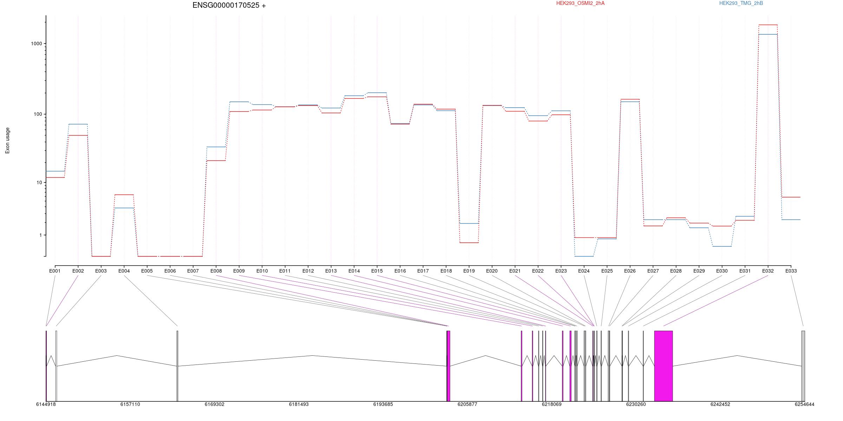Click the Exon usage axis label
Screen dimensions: 843x421
tap(7, 140)
